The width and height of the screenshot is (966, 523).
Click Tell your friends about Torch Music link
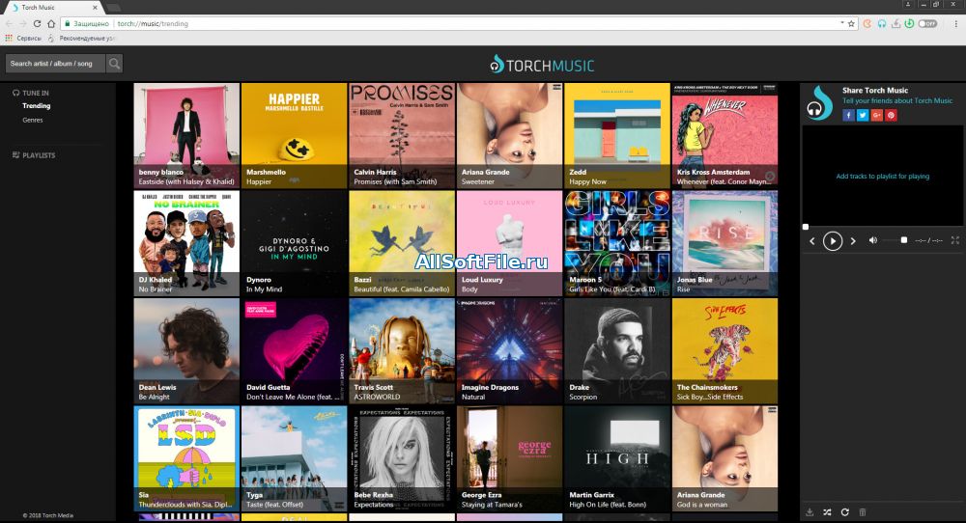897,100
